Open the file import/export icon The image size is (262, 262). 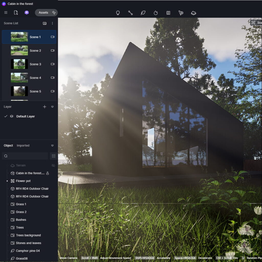point(16,13)
